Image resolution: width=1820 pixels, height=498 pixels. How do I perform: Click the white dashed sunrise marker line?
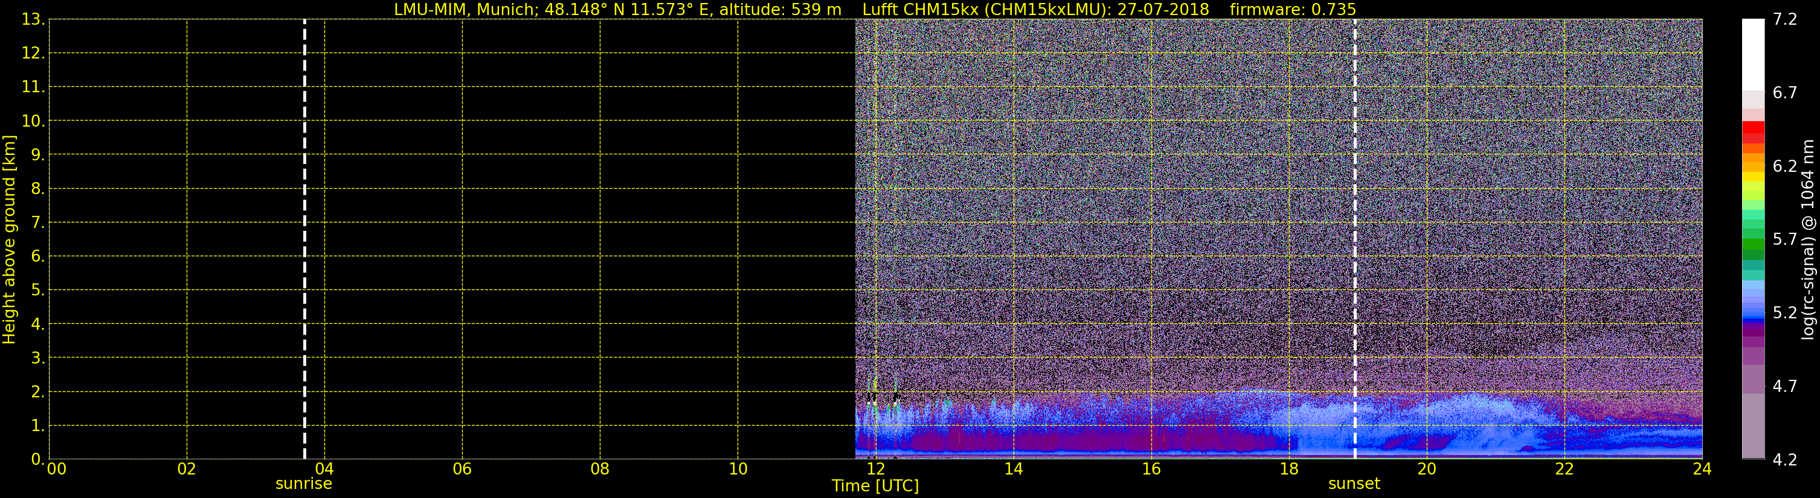304,239
